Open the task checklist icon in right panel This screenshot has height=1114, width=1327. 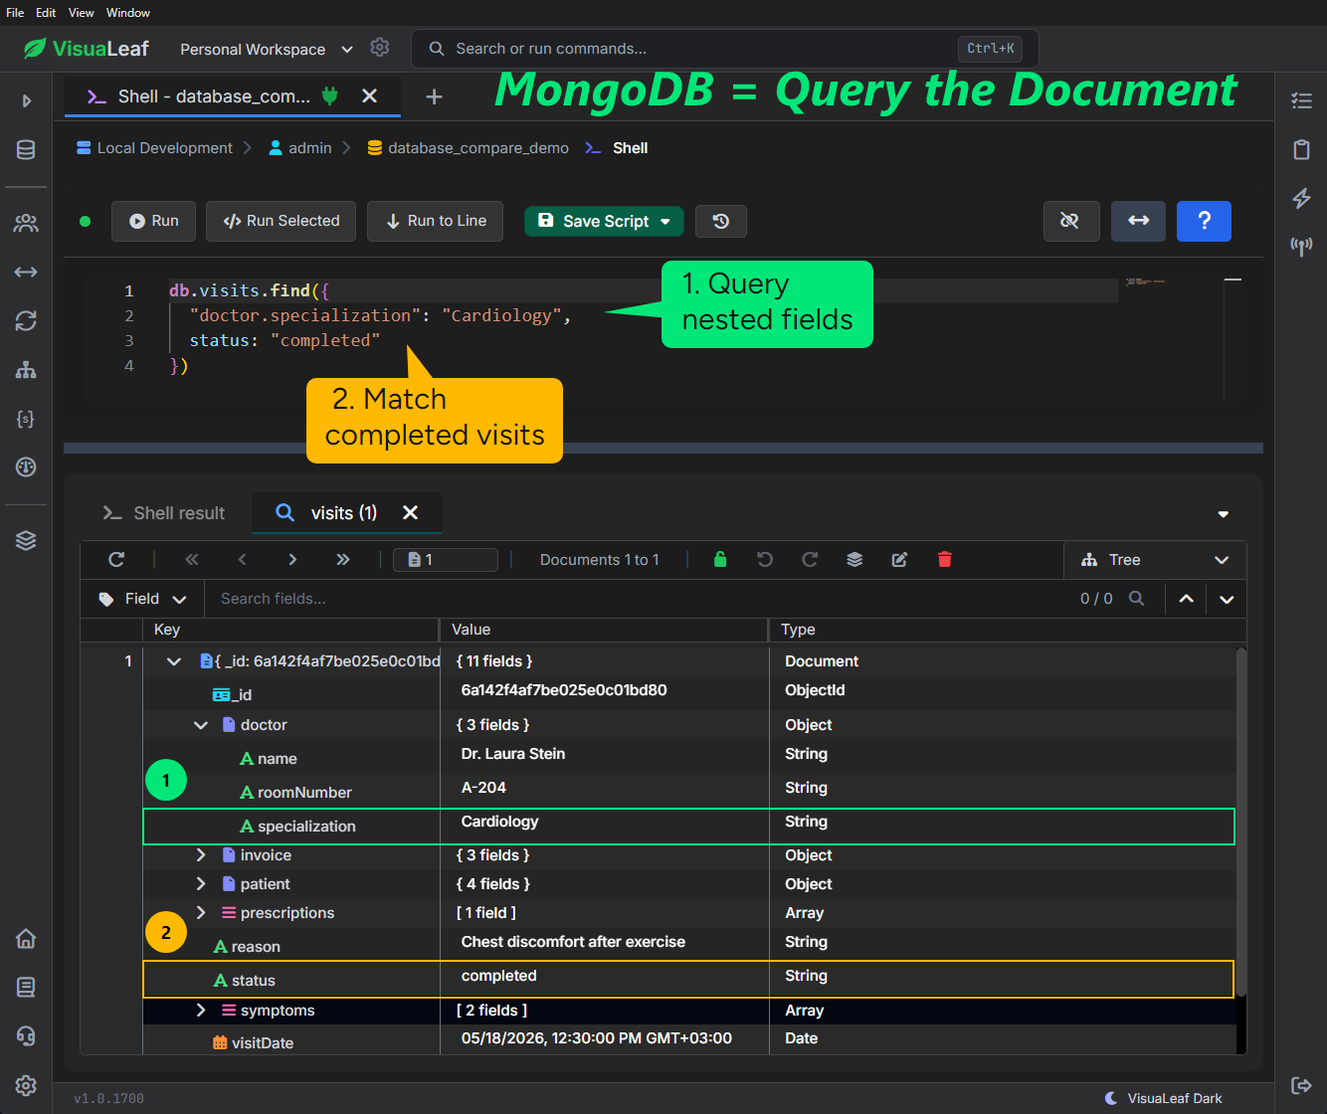pos(1301,100)
